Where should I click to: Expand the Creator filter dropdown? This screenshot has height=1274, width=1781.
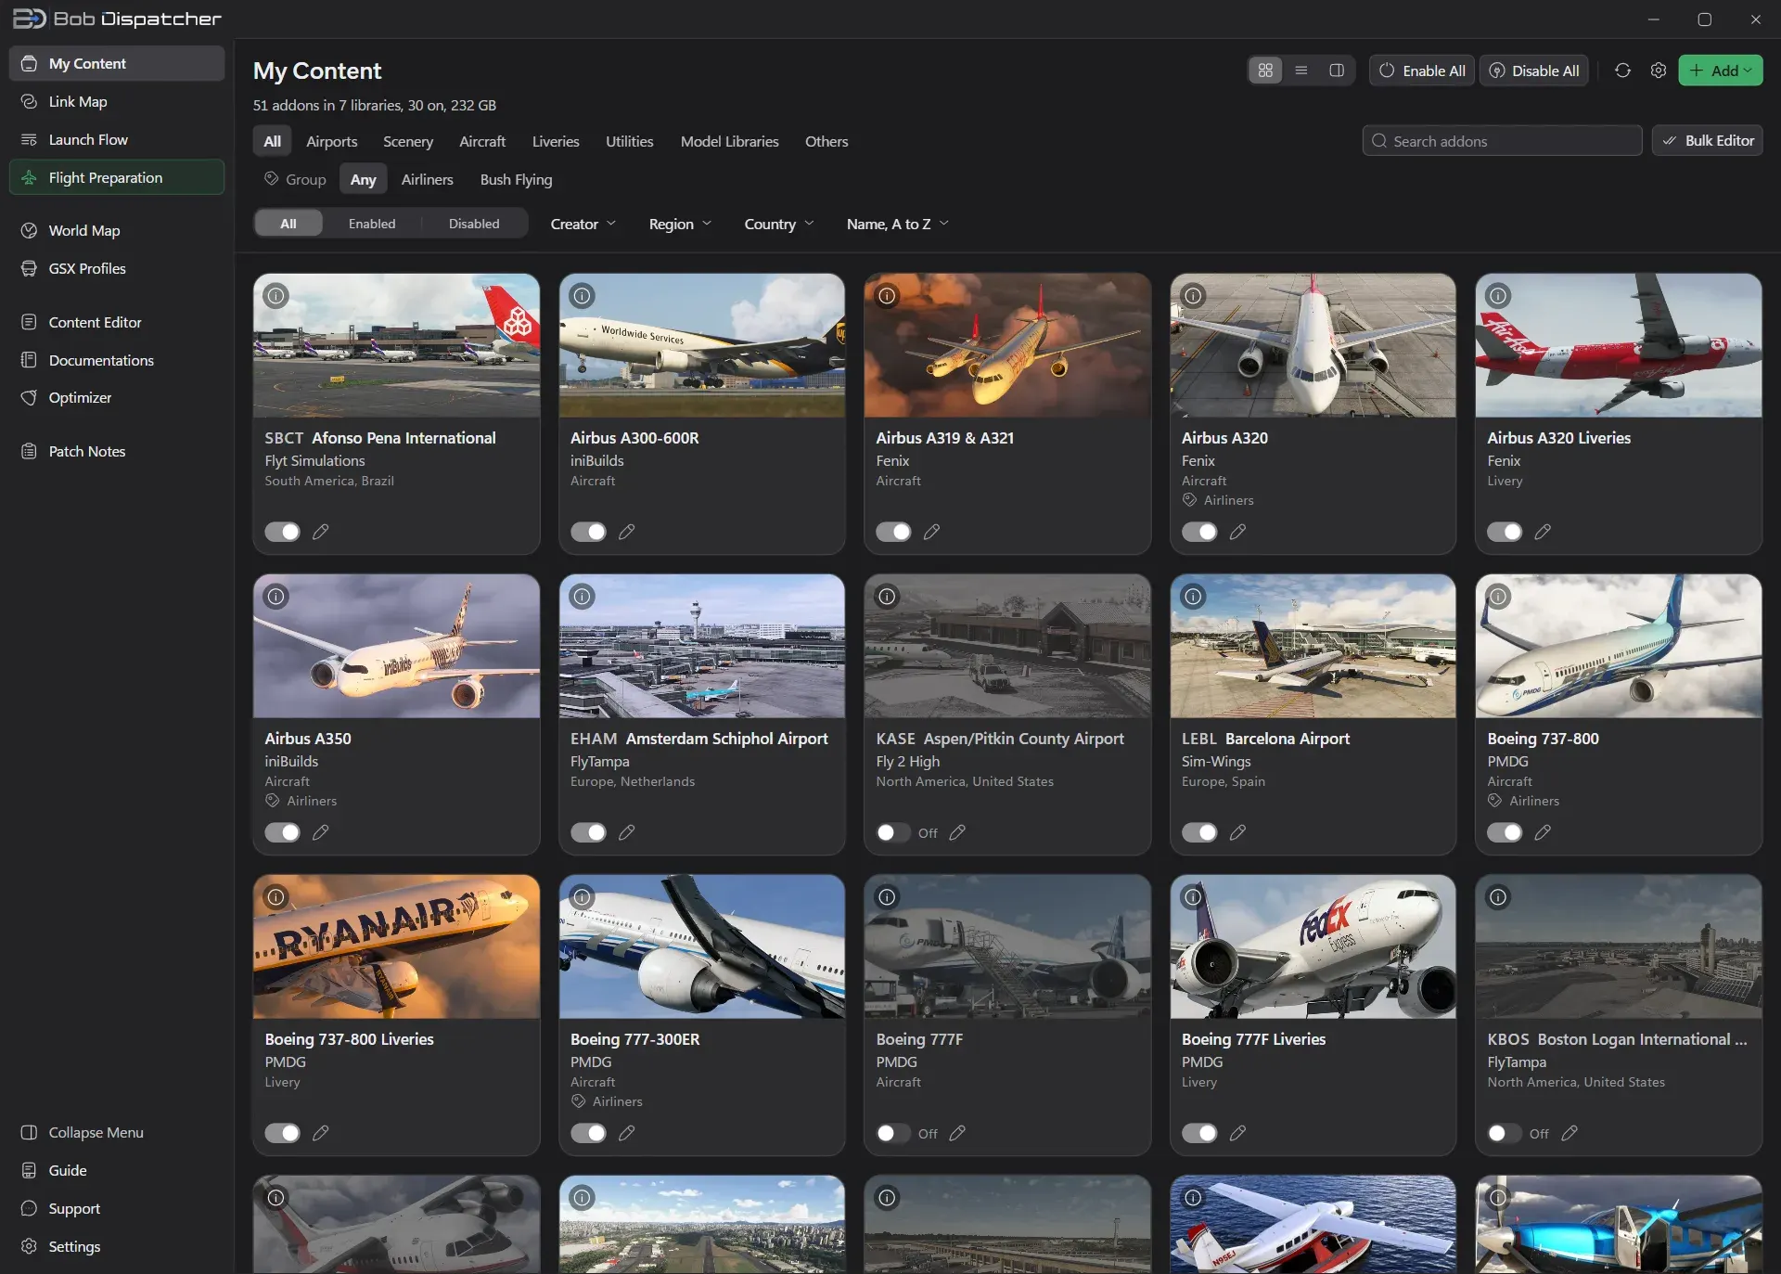(x=583, y=224)
